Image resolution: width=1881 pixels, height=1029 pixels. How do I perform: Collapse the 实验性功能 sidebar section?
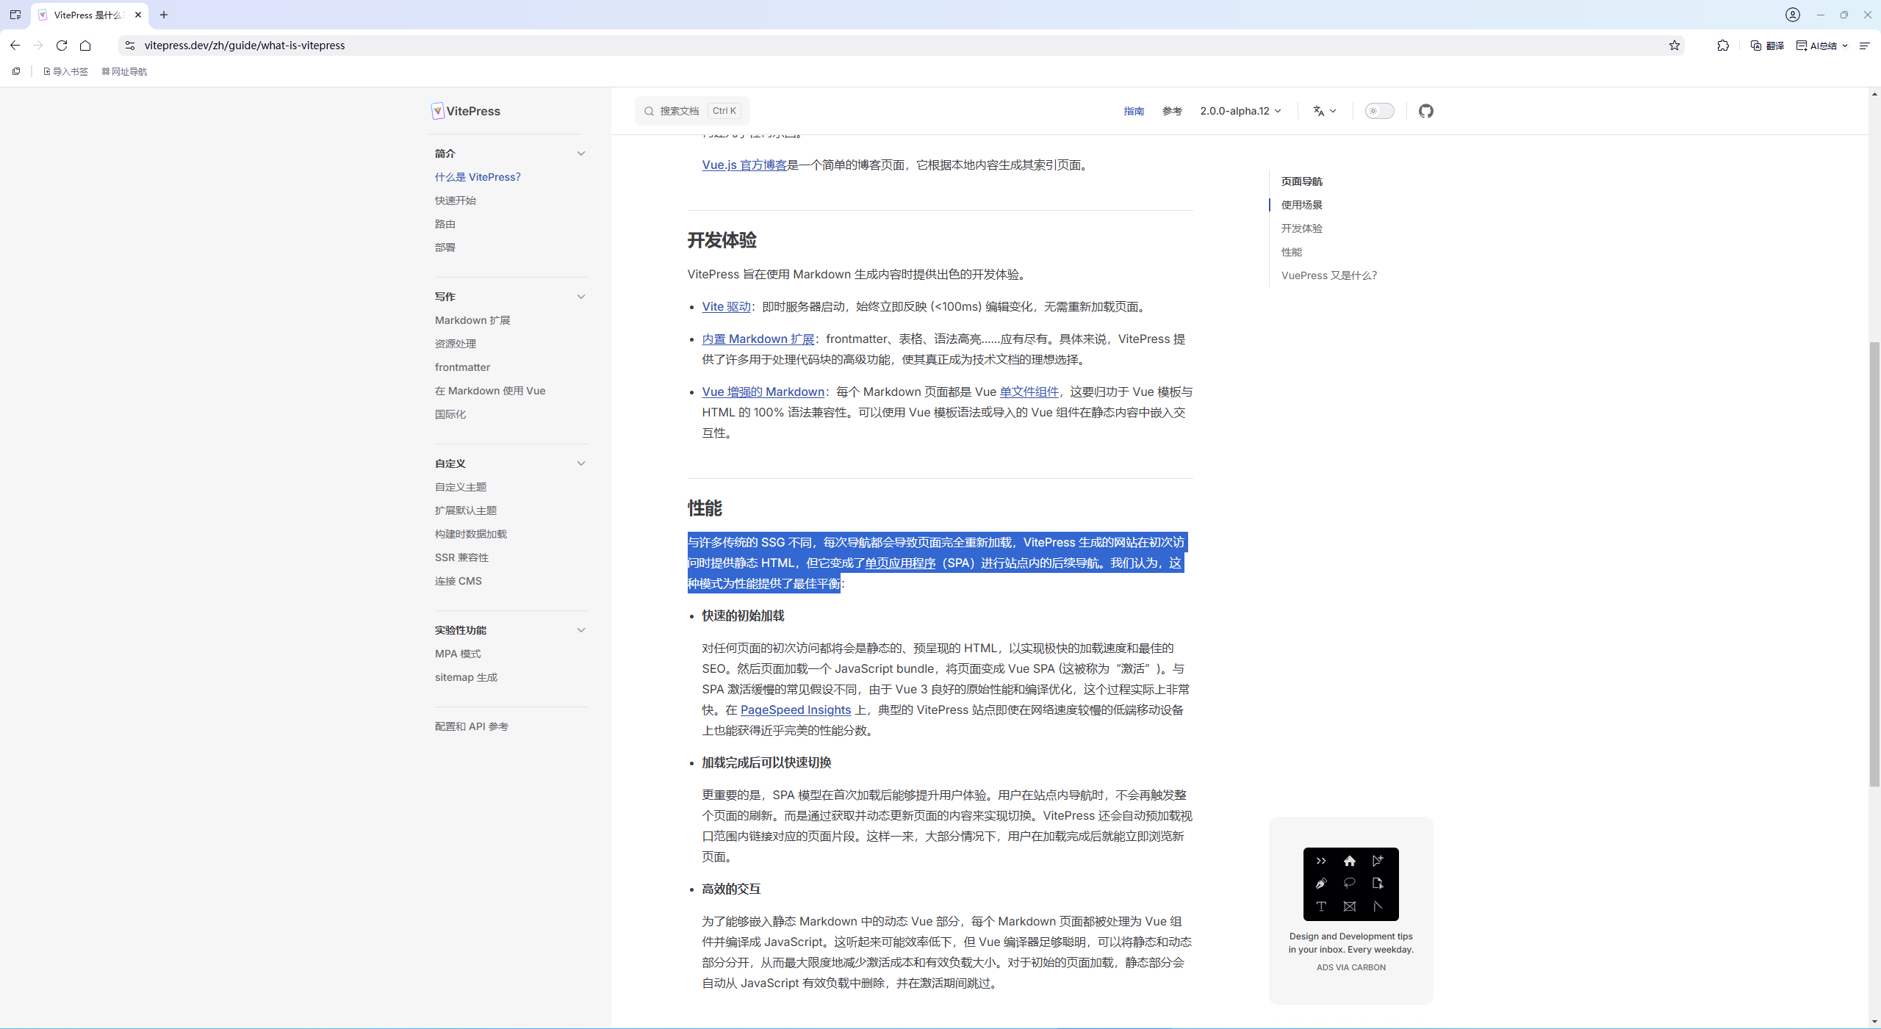(581, 630)
